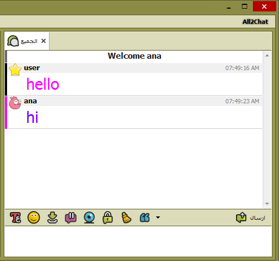279x261 pixels.
Task: Open the smiley emoticon picker
Action: [34, 217]
